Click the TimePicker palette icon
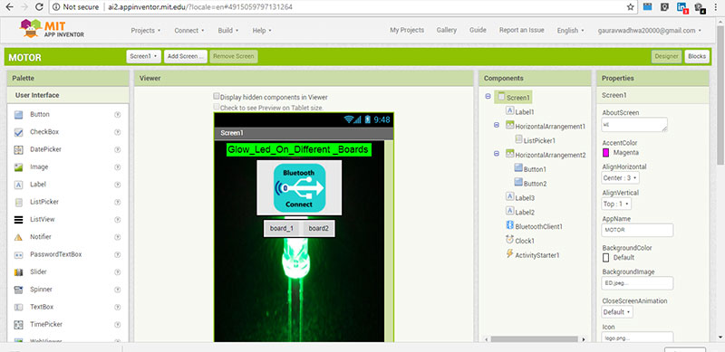The image size is (725, 352). 18,325
